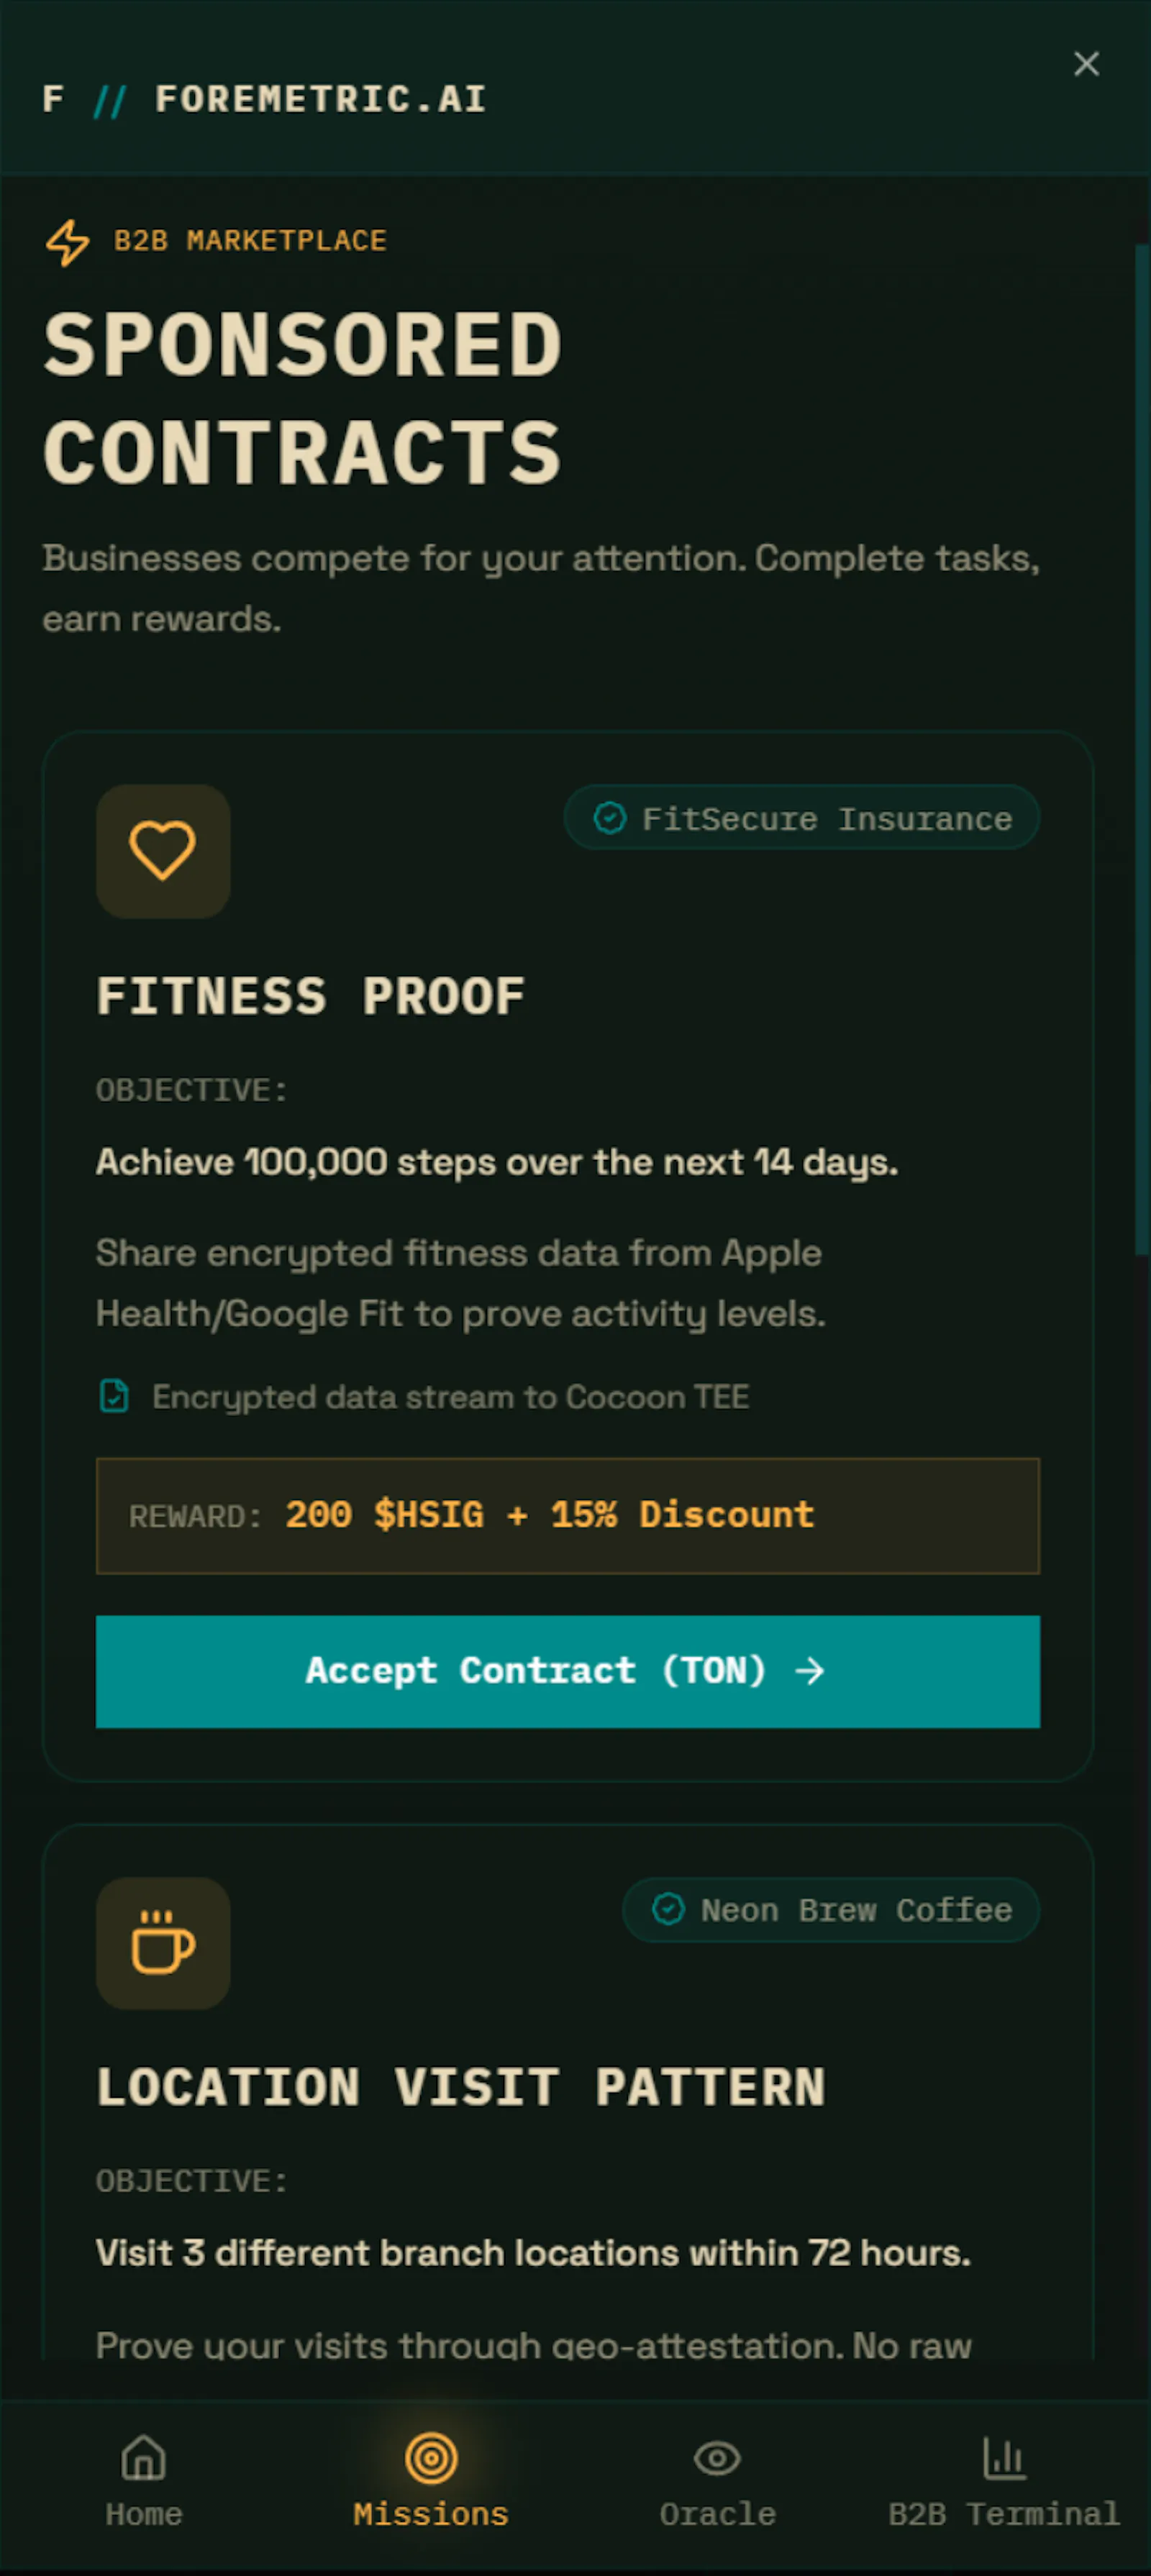Close the panel with the X button
This screenshot has height=2576, width=1151.
coord(1086,64)
